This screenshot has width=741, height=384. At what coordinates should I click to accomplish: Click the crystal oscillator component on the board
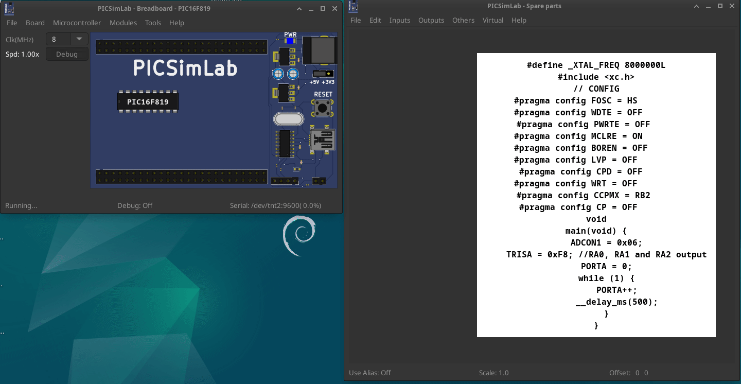click(x=288, y=118)
